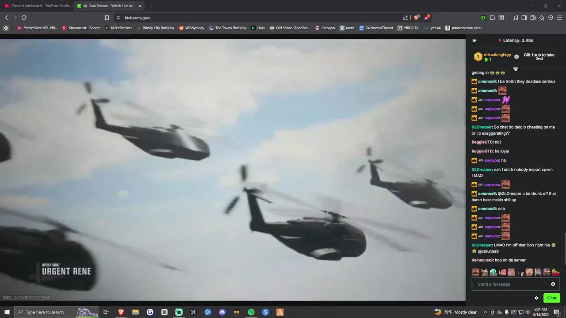The height and width of the screenshot is (318, 566).
Task: Open the apps grid in bookmarks bar
Action: (6, 28)
